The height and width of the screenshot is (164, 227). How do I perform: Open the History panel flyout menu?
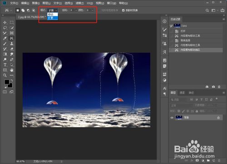pos(223,19)
